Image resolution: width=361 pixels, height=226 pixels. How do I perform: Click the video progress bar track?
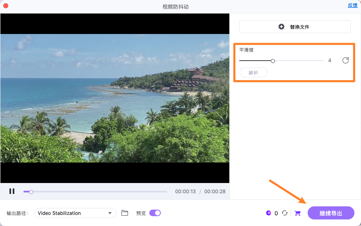click(98, 192)
